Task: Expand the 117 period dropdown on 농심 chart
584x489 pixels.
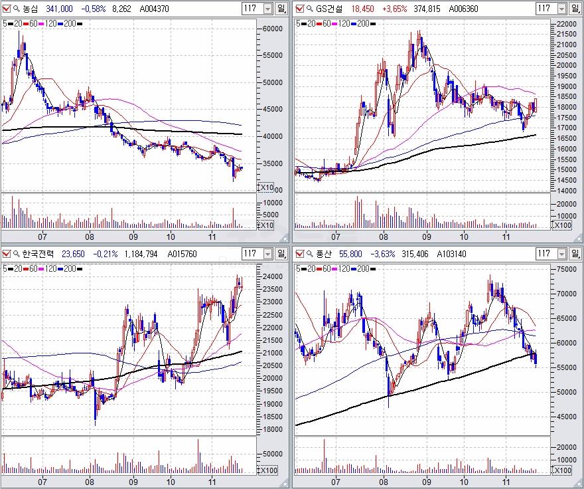Action: (268, 9)
